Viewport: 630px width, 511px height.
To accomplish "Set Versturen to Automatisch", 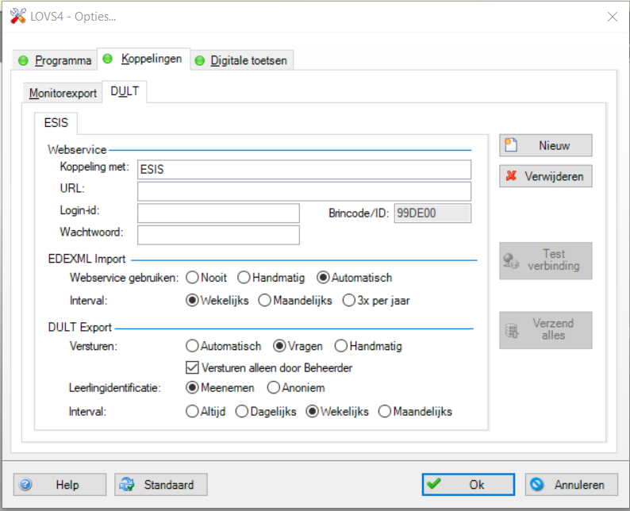I will pyautogui.click(x=193, y=346).
